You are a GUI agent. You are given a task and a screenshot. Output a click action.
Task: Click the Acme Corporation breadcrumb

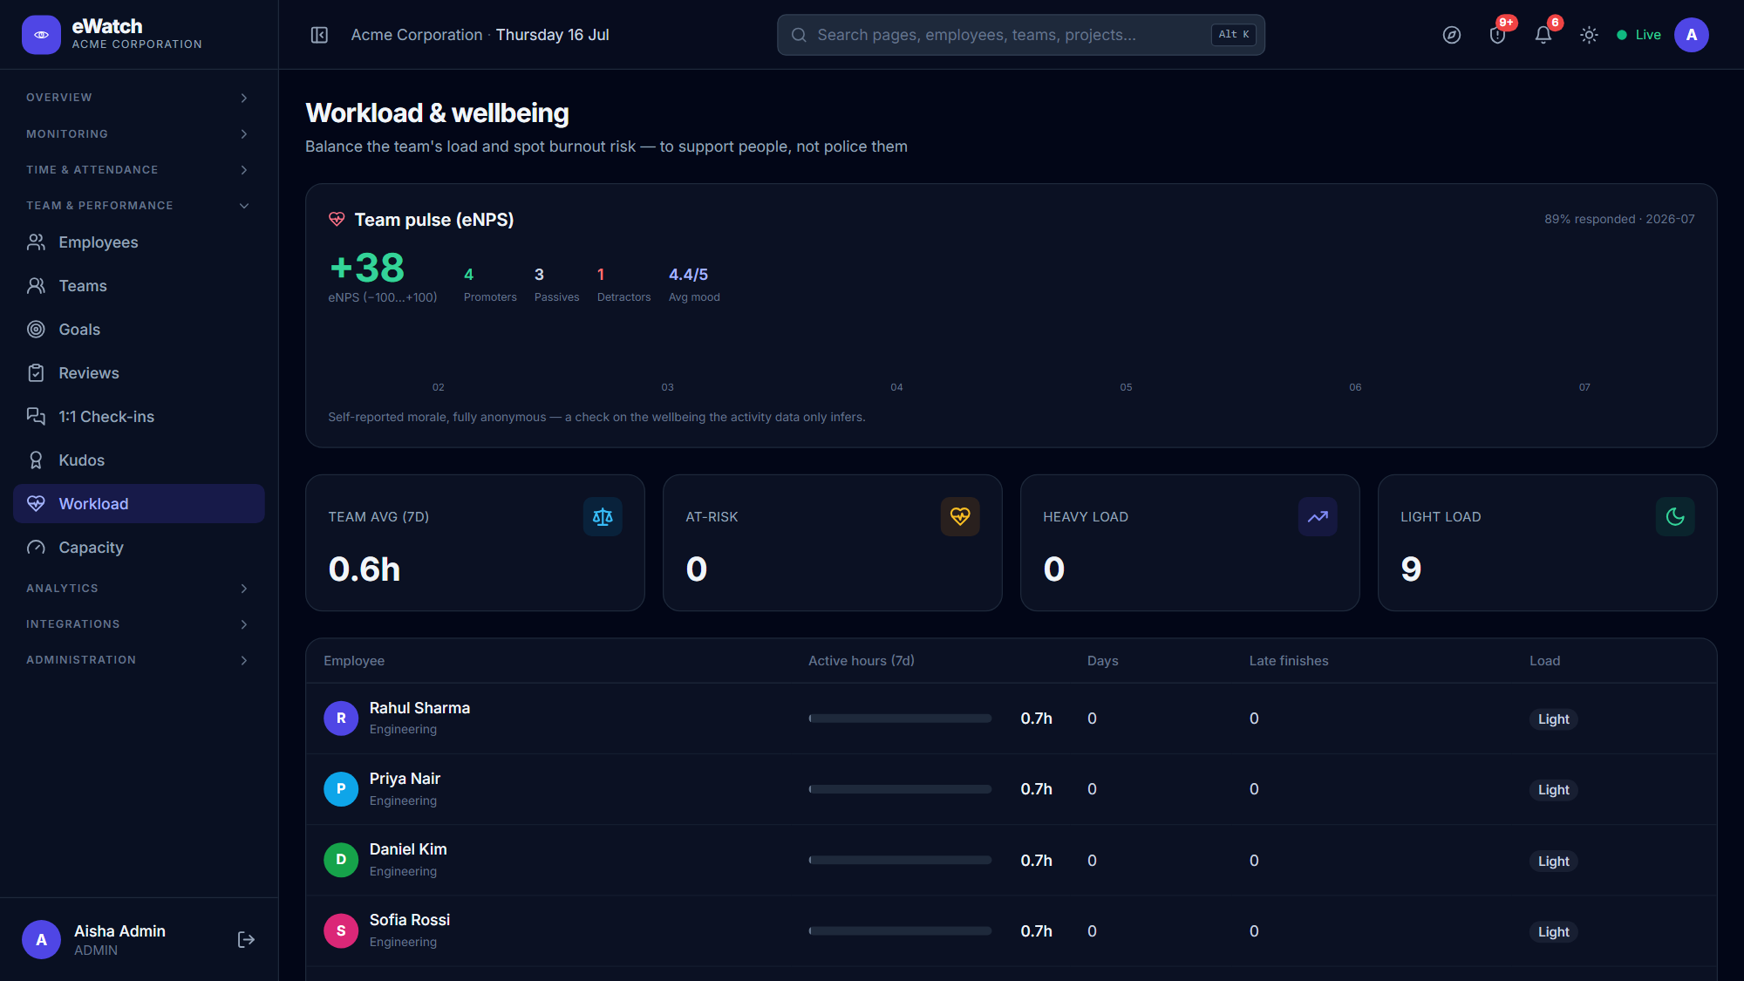pos(417,35)
